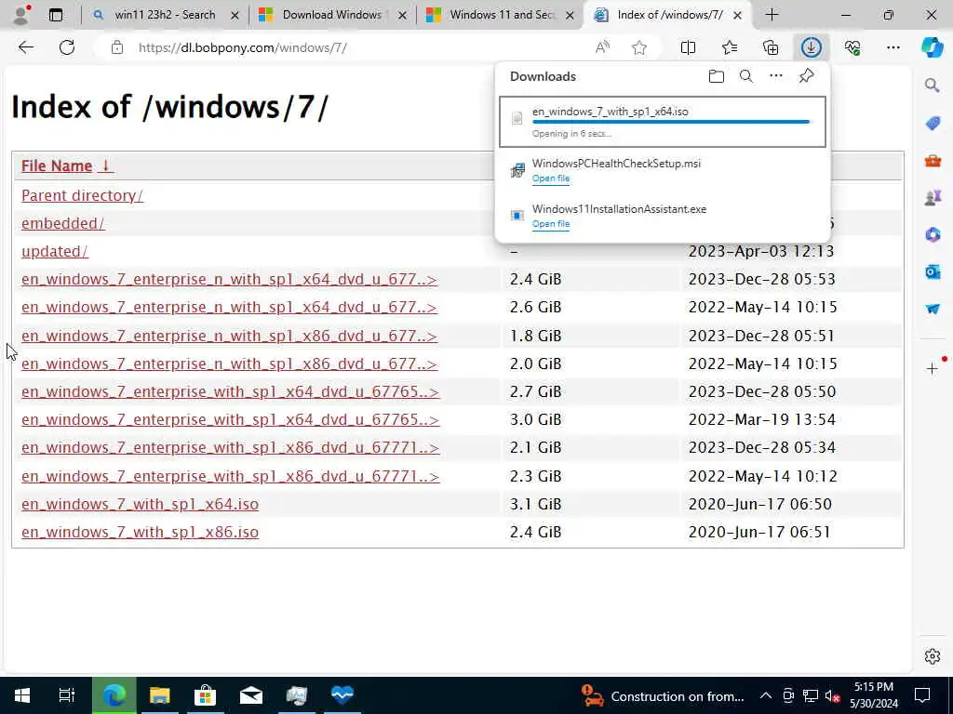The image size is (953, 714).
Task: Go to Parent directory link
Action: click(x=82, y=195)
